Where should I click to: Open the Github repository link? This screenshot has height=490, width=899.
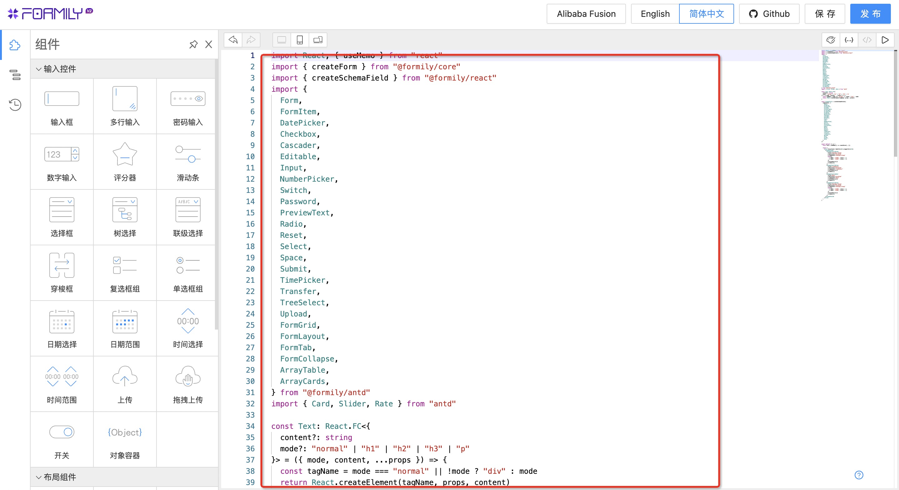[x=769, y=14]
